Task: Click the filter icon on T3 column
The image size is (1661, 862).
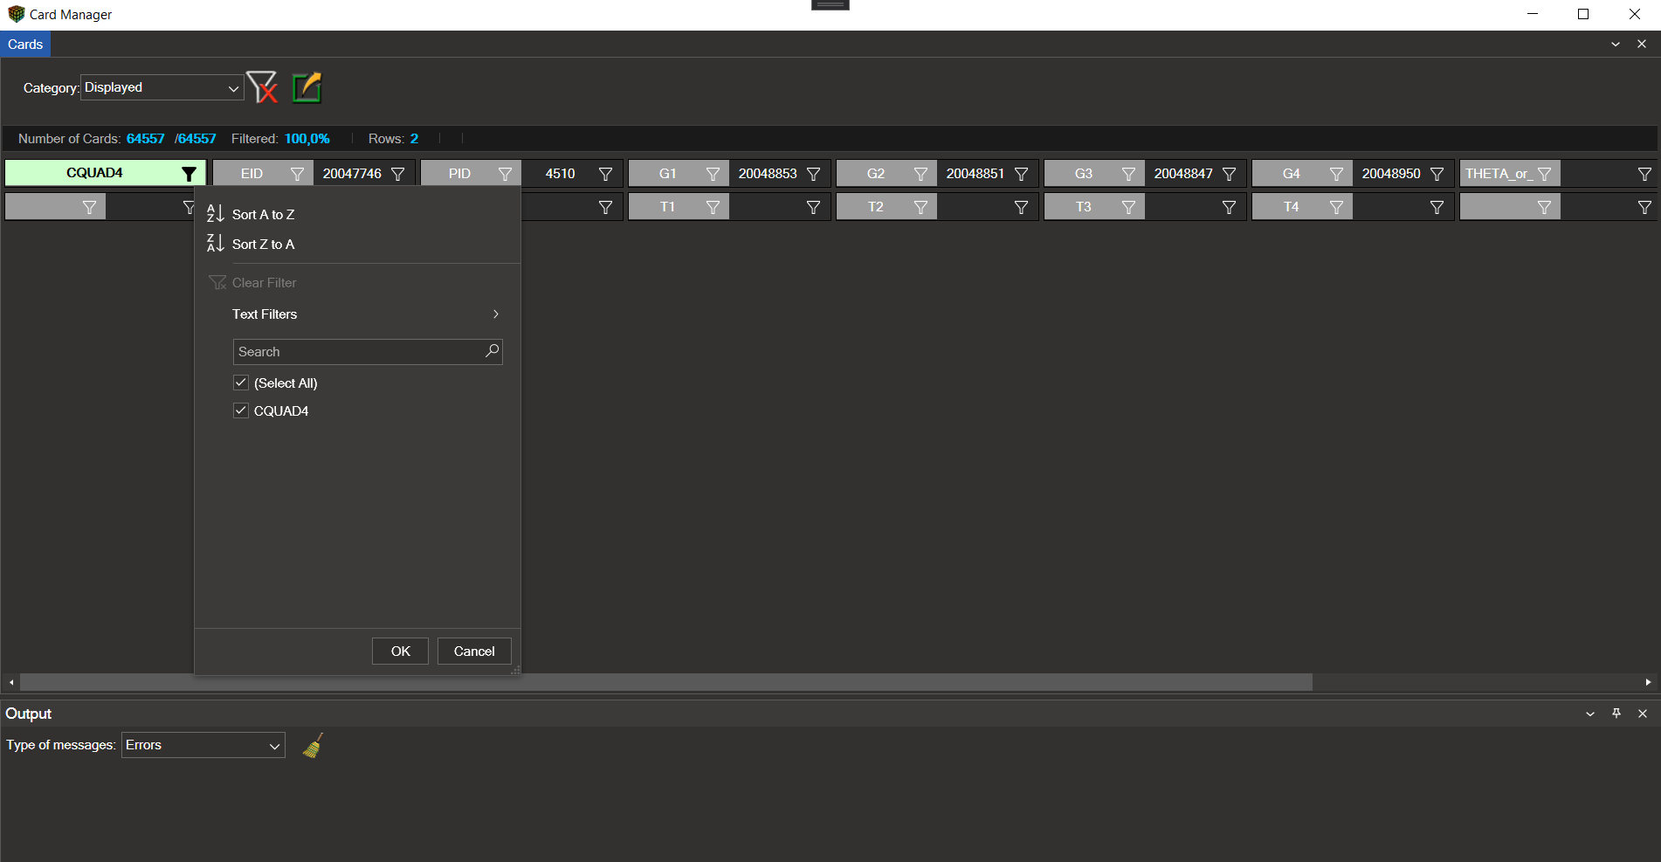Action: click(1128, 207)
